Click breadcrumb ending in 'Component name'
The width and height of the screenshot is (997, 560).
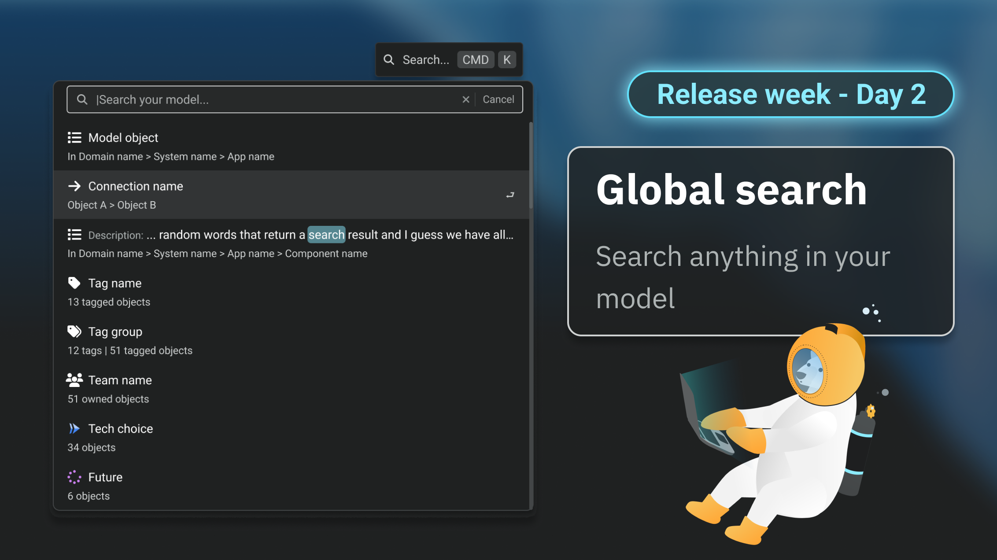(x=218, y=254)
